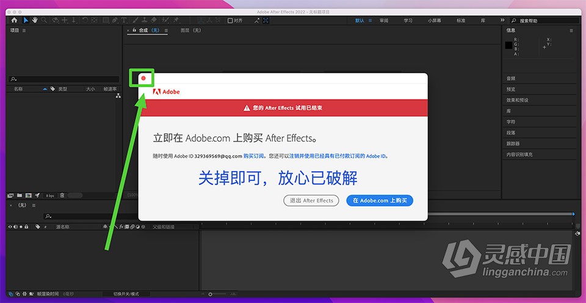Open the 合成 viewer panel menu
Viewport: 586px width, 303px height.
166,31
